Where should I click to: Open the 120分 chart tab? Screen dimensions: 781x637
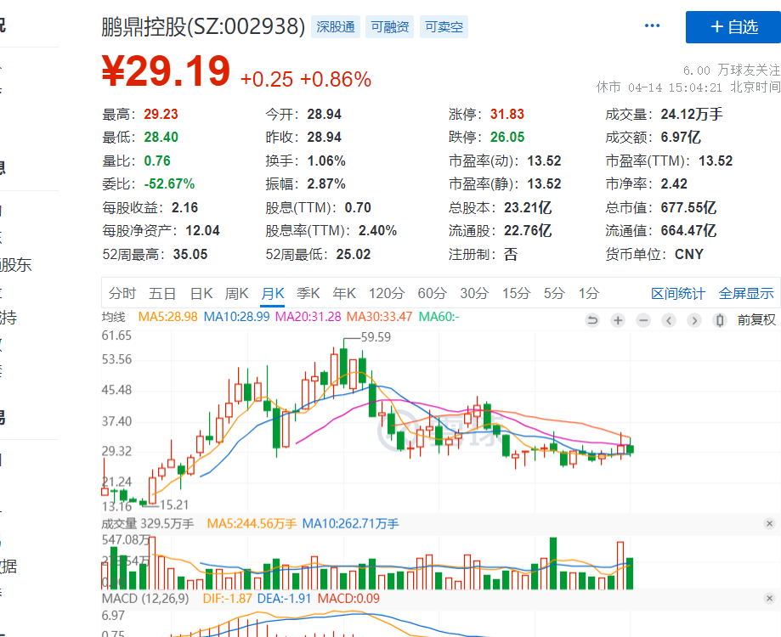(x=387, y=293)
